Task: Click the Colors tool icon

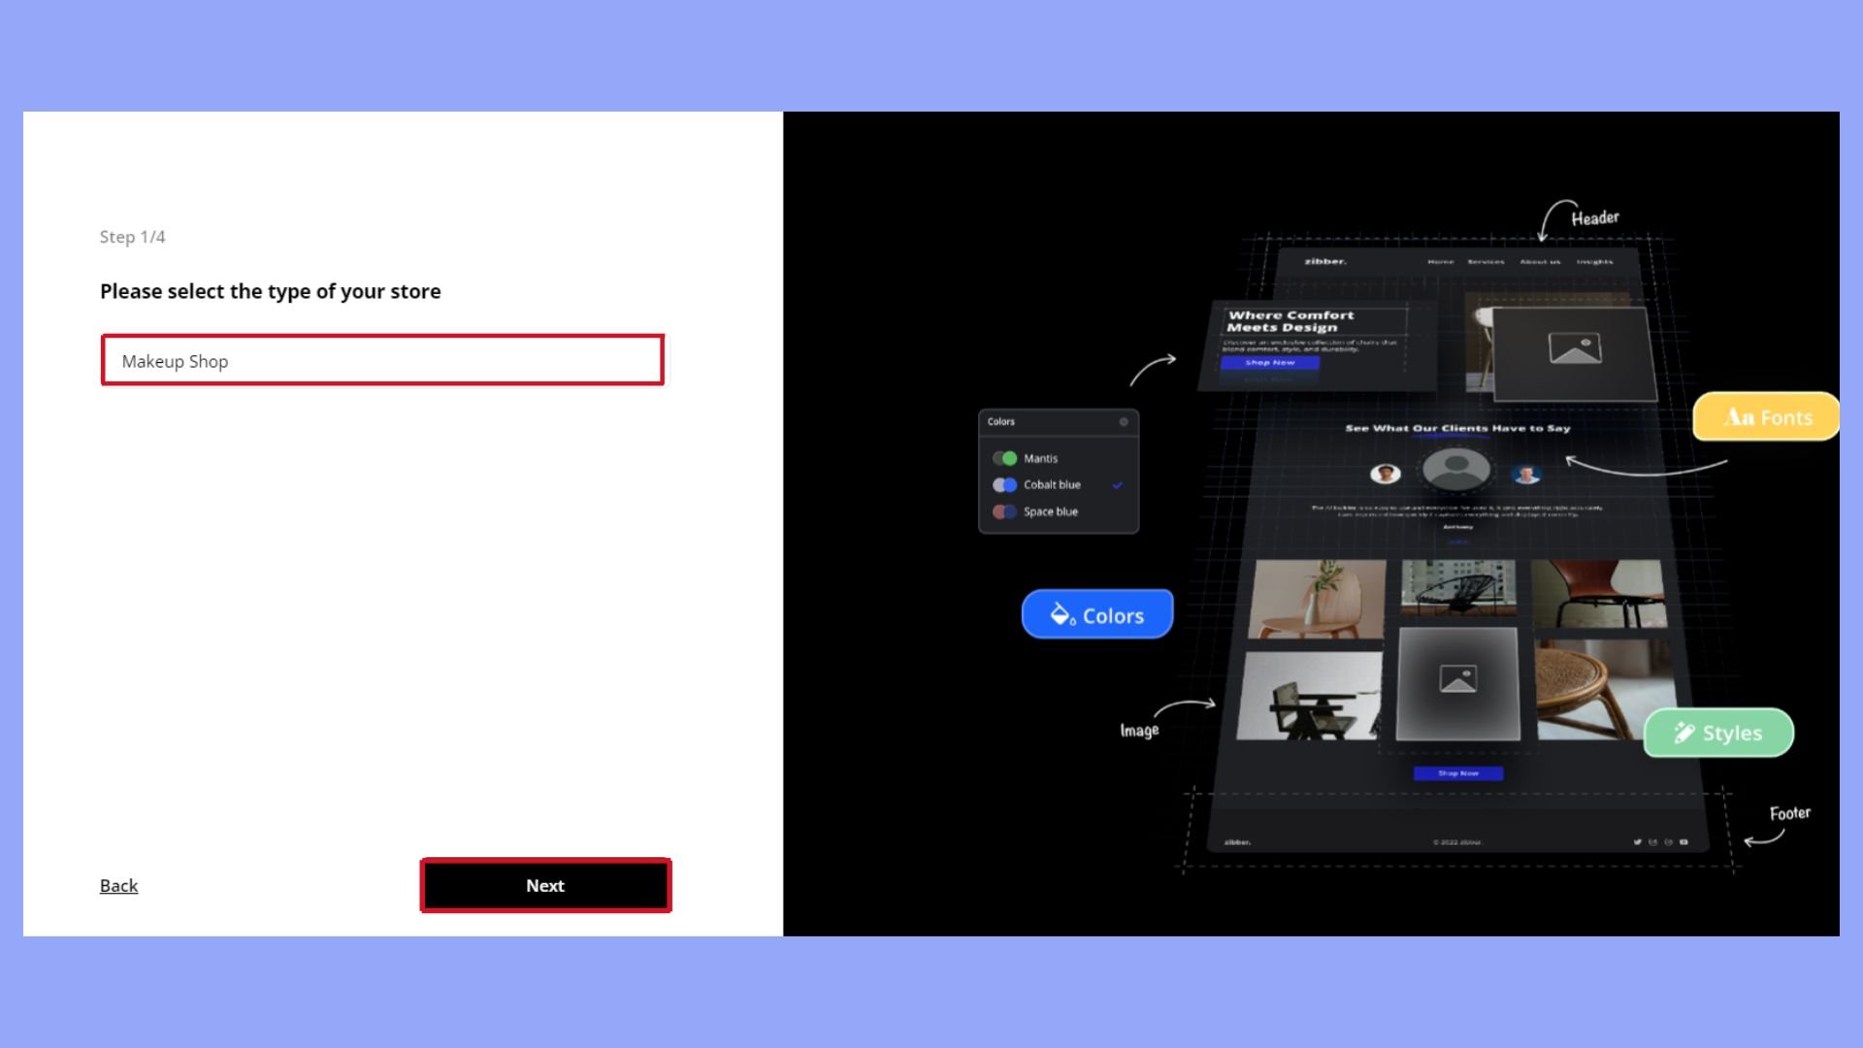Action: (x=1097, y=614)
